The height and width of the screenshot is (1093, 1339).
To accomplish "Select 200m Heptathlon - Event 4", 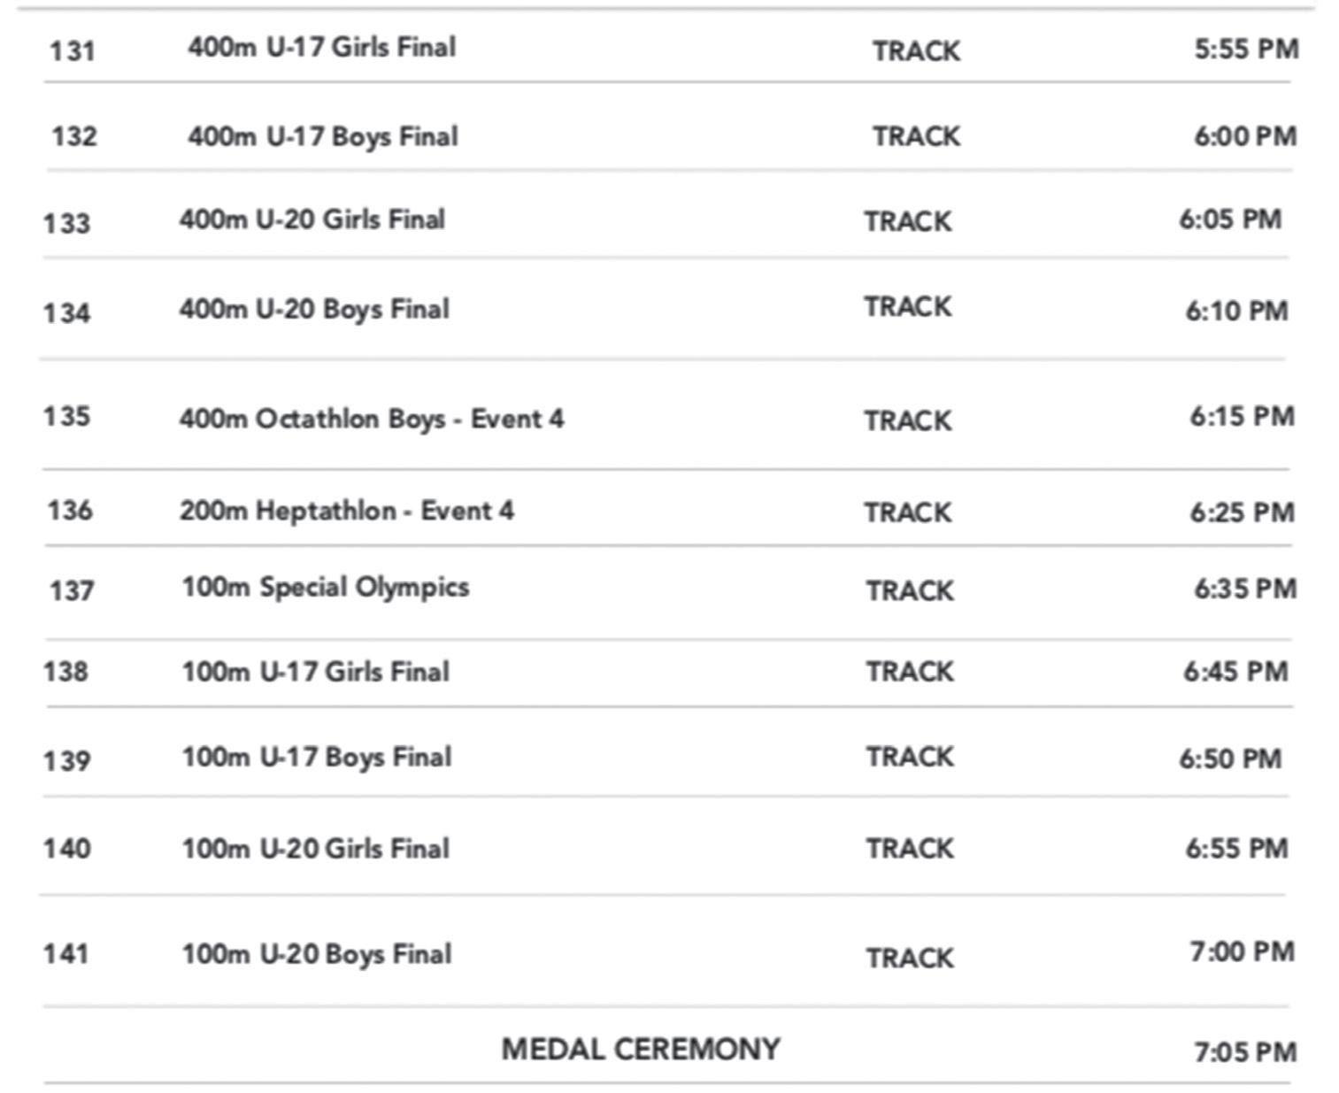I will 346,511.
